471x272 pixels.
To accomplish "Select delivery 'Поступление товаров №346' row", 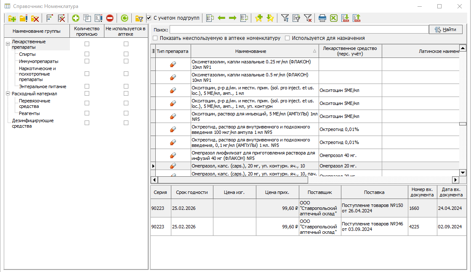I will [x=309, y=227].
